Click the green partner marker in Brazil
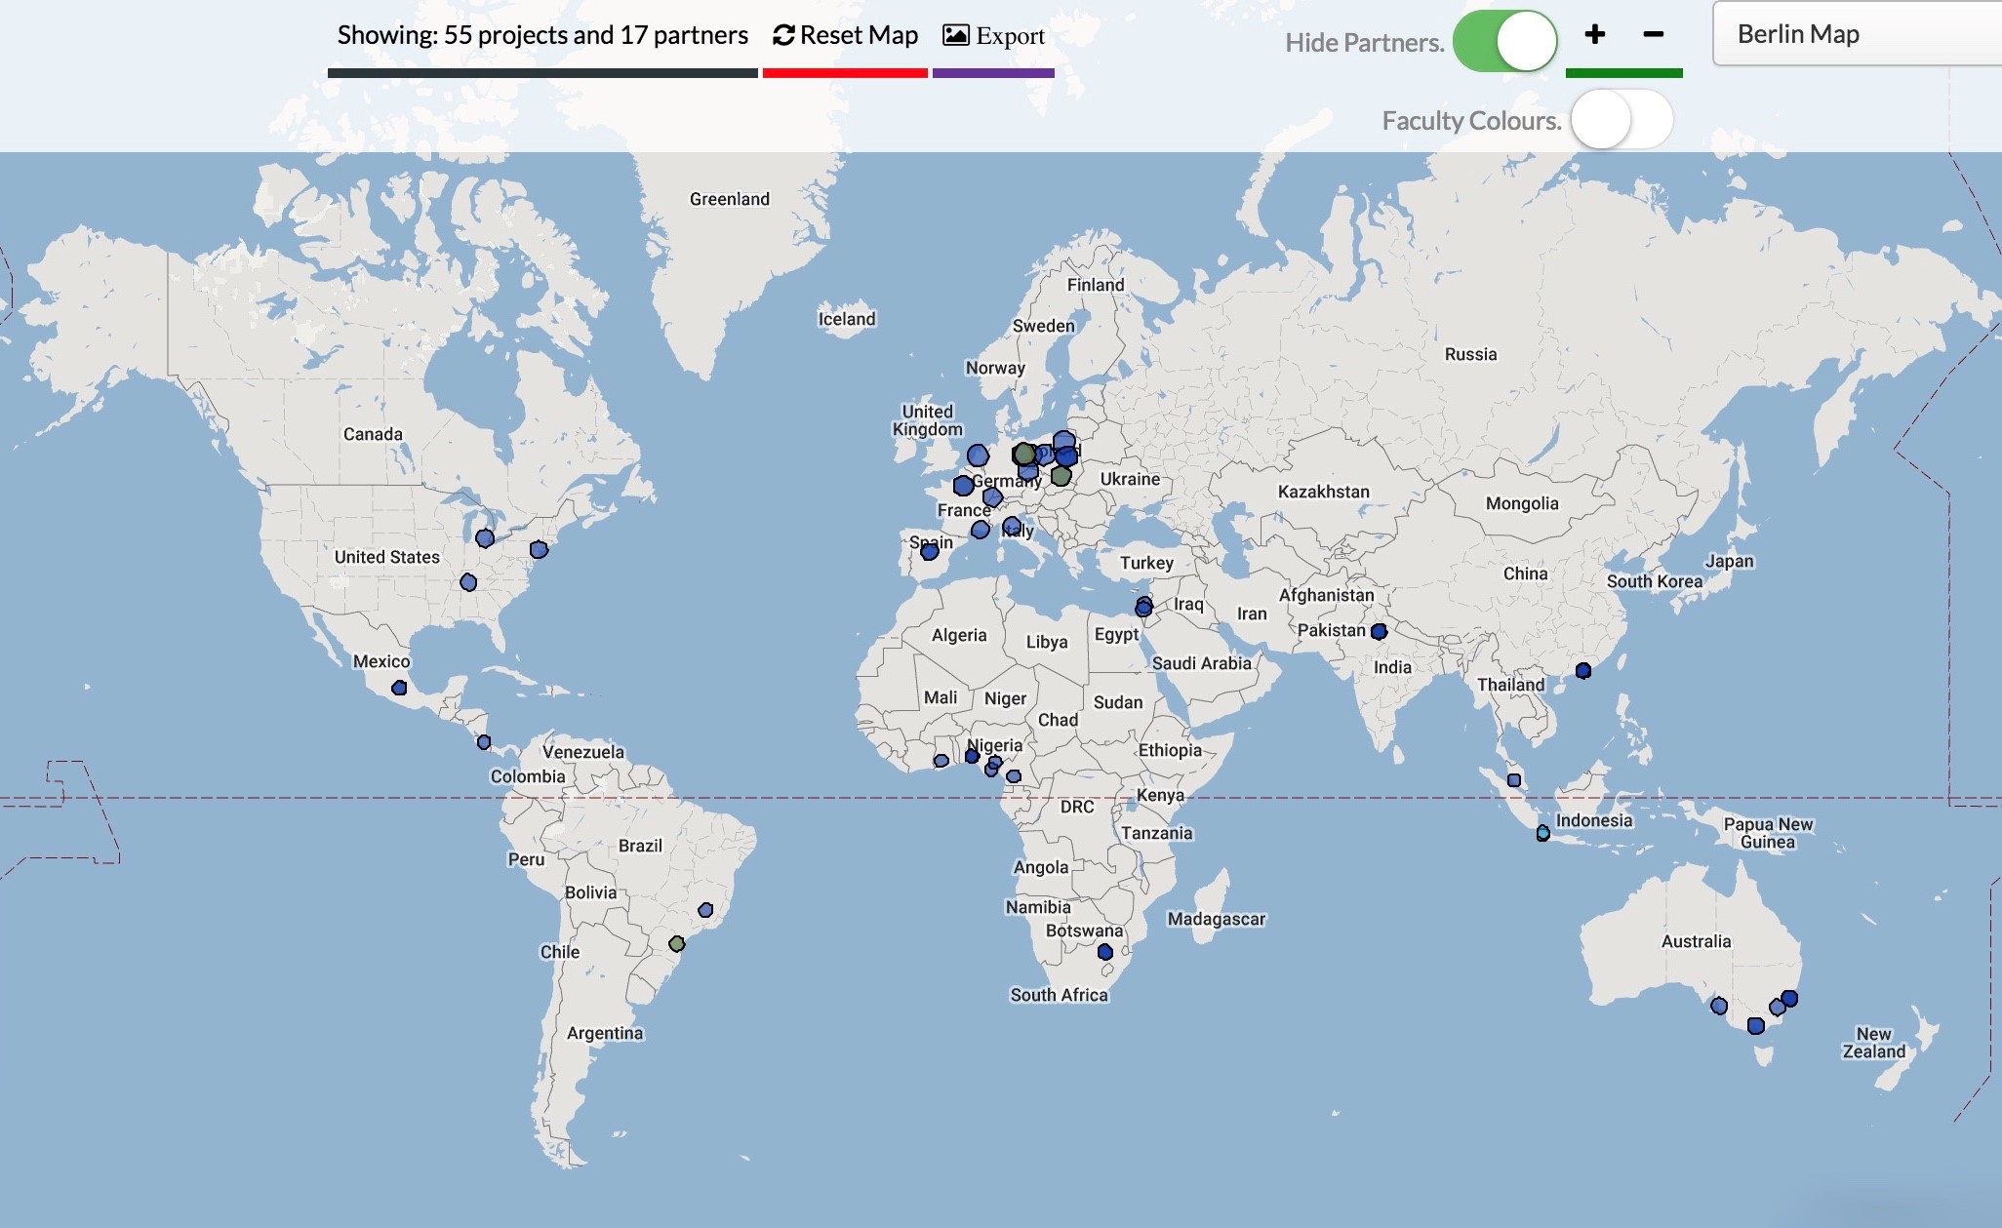The height and width of the screenshot is (1228, 2002). coord(676,944)
